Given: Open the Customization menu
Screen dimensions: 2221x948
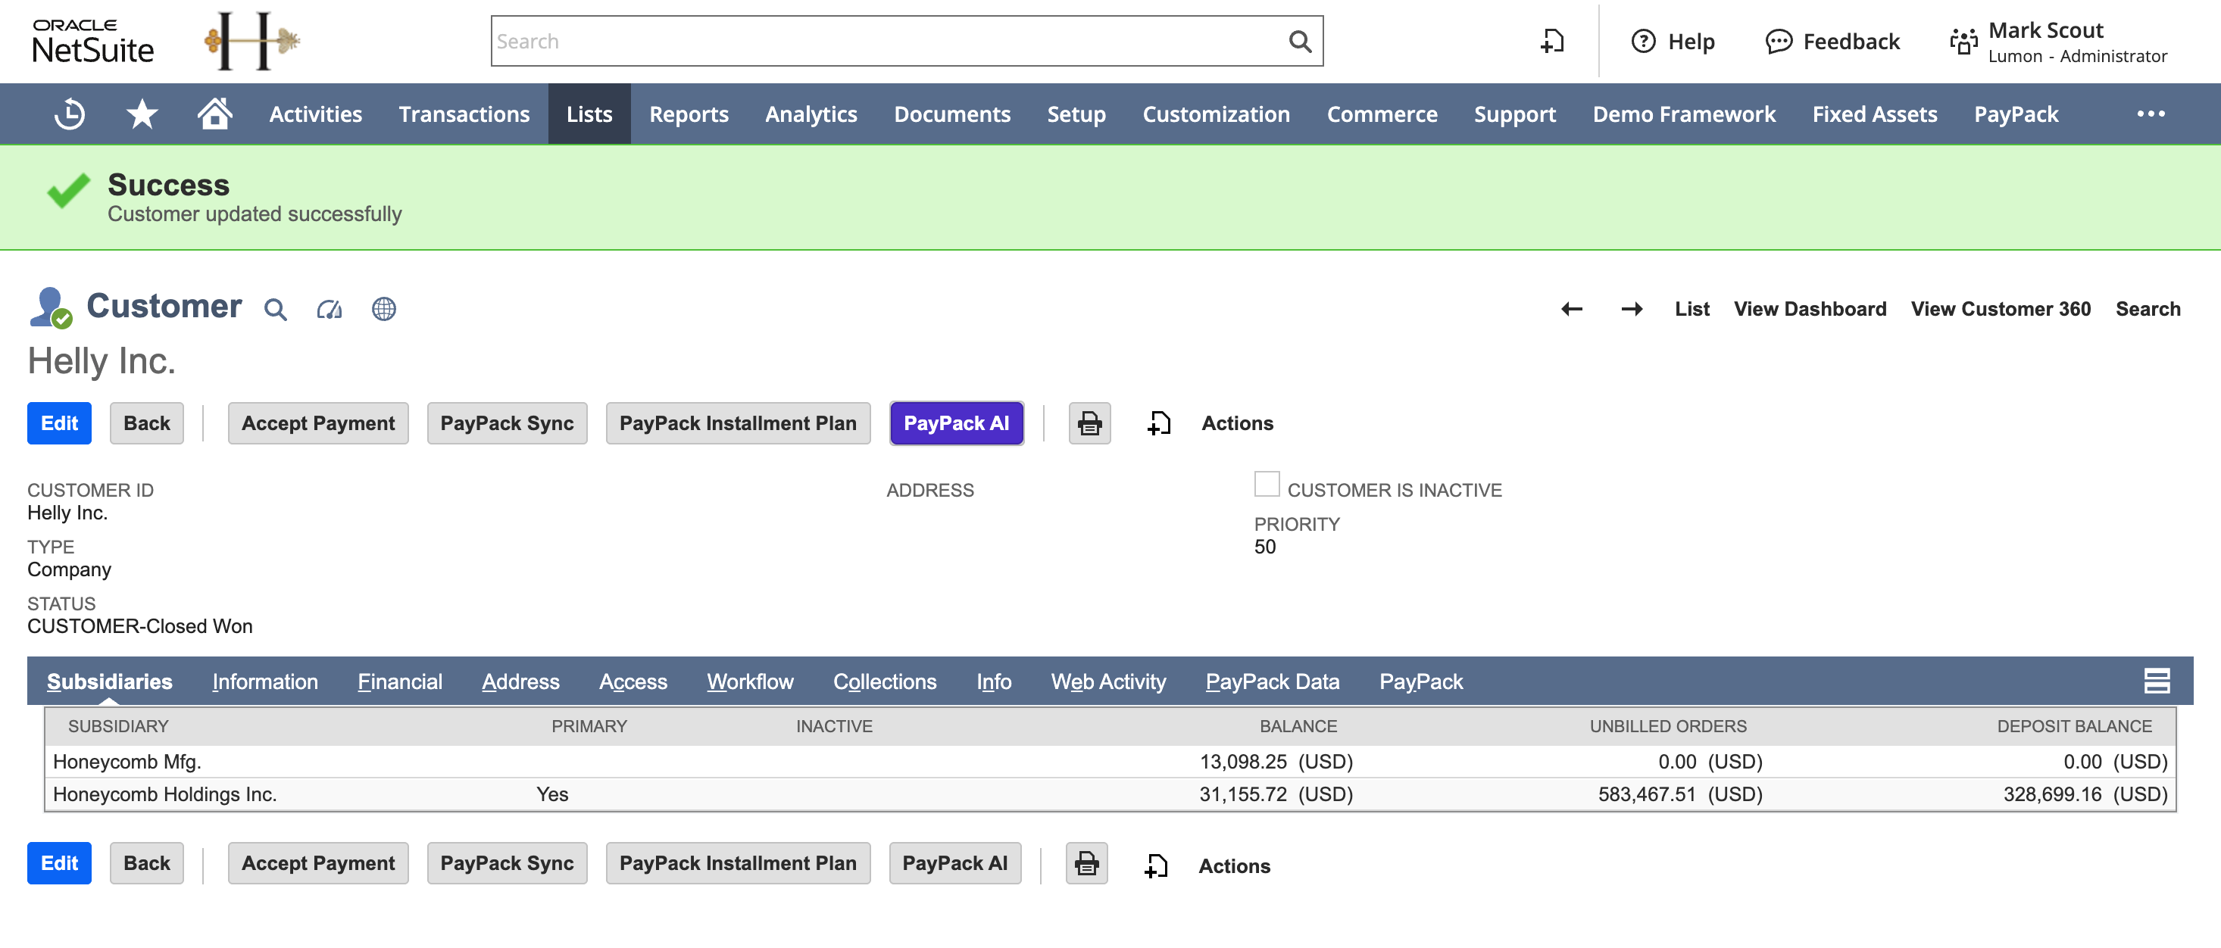Looking at the screenshot, I should [1216, 114].
